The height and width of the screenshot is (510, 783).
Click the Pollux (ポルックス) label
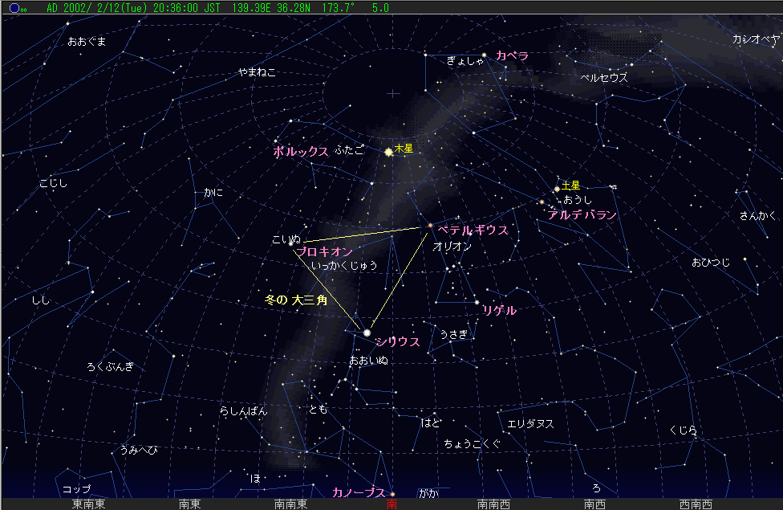point(301,151)
